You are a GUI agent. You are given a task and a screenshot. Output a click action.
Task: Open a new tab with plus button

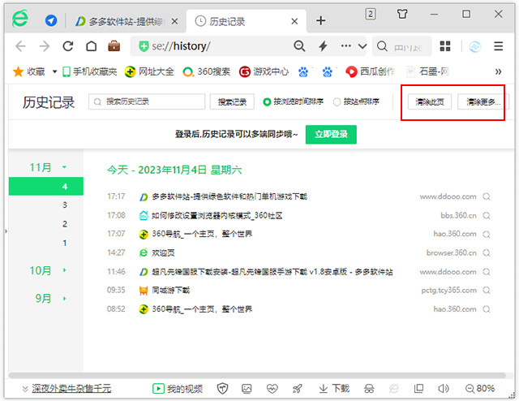[320, 21]
